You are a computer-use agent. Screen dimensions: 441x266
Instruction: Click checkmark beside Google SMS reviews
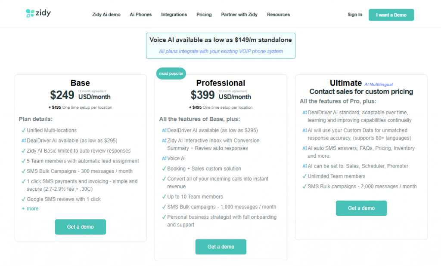coord(23,199)
